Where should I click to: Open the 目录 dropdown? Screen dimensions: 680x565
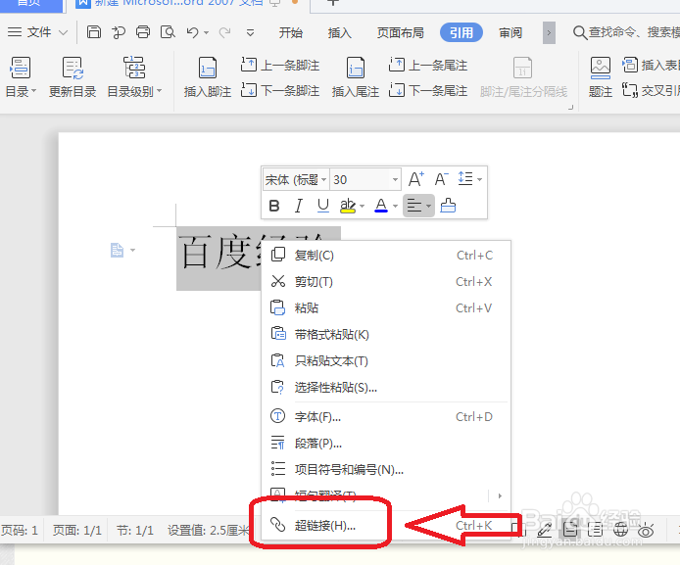point(21,77)
